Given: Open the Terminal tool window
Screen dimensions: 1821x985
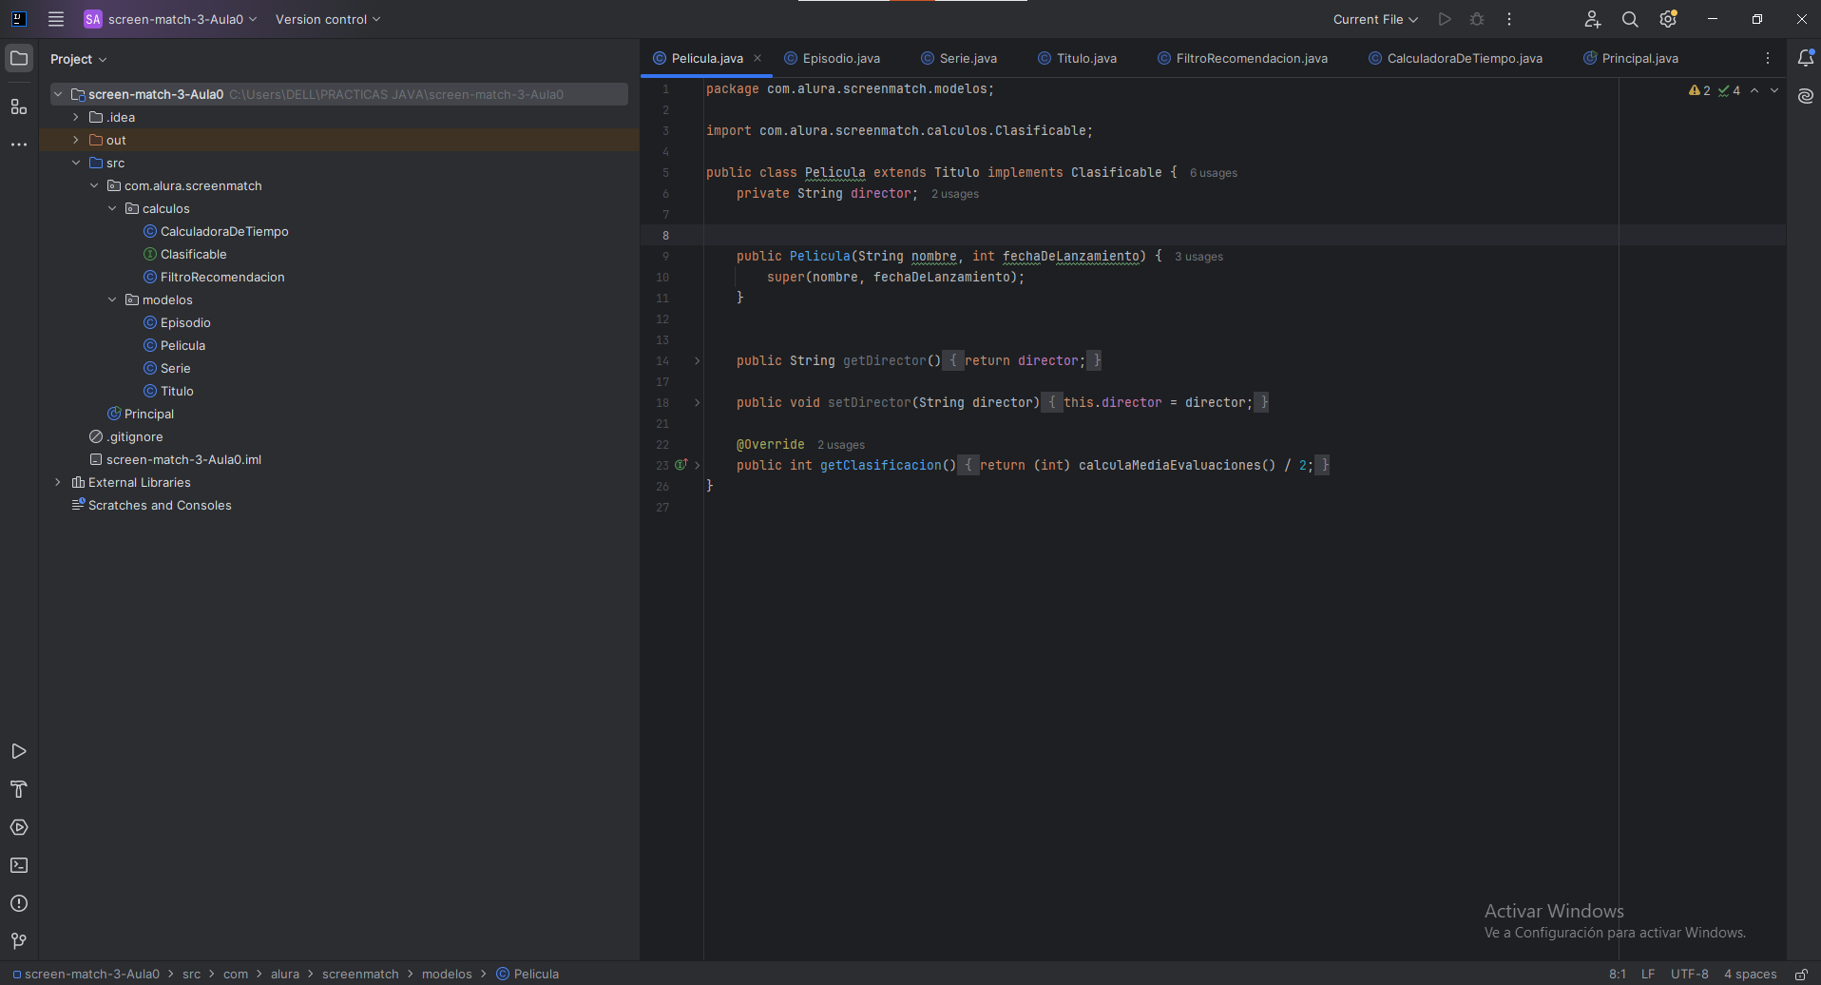Looking at the screenshot, I should tap(18, 865).
